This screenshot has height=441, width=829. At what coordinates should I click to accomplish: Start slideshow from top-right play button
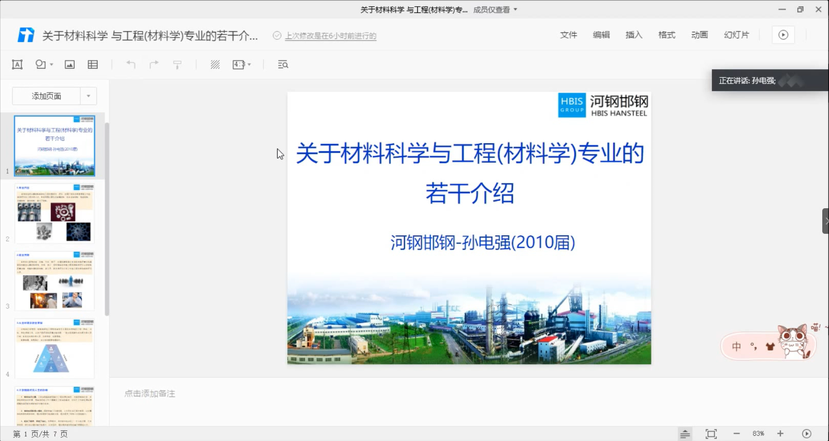(783, 35)
